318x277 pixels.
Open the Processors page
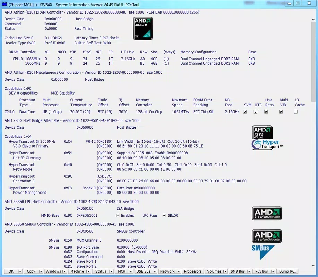(x=193, y=271)
